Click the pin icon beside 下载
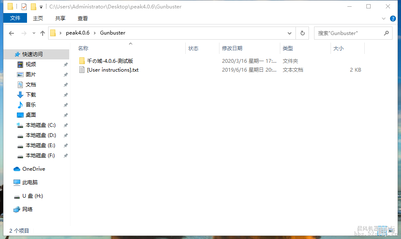 point(66,95)
